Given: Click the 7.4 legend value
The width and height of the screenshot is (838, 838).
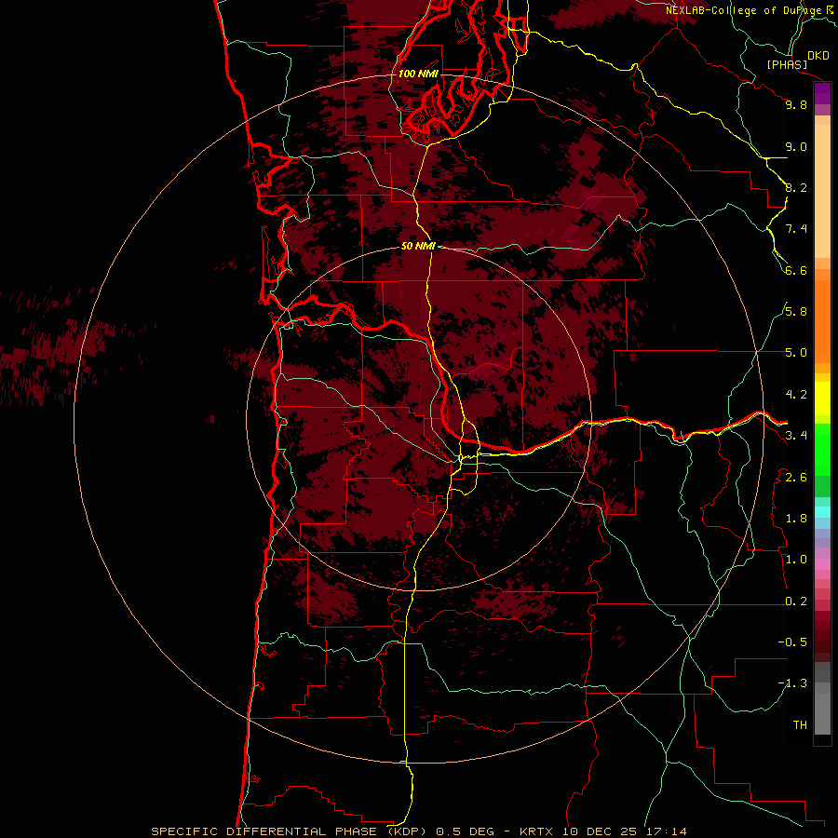Looking at the screenshot, I should (796, 229).
